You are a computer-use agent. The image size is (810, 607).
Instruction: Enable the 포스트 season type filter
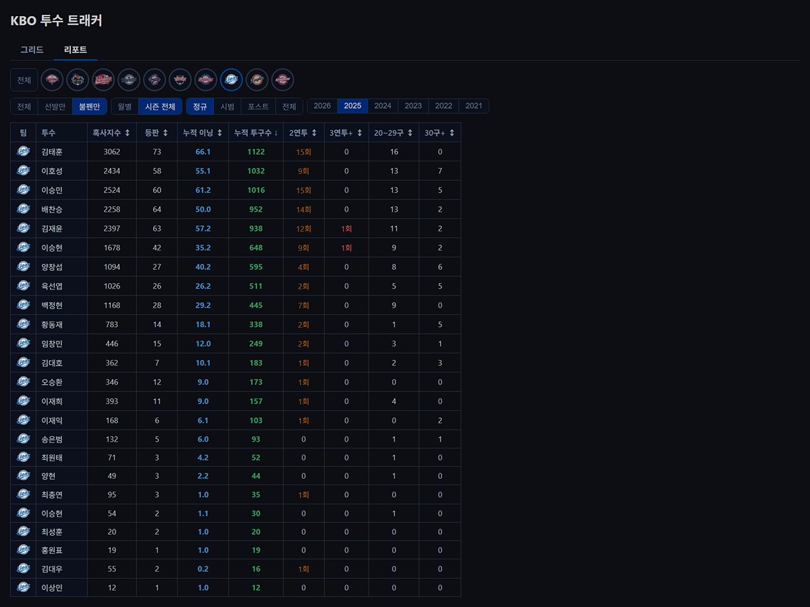click(x=258, y=107)
